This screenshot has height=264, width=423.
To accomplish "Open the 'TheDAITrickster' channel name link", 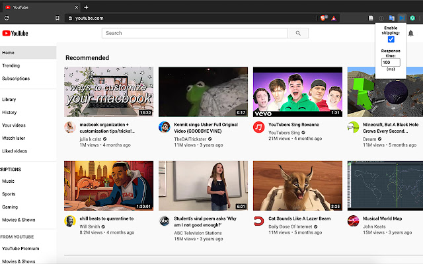I will [190, 139].
